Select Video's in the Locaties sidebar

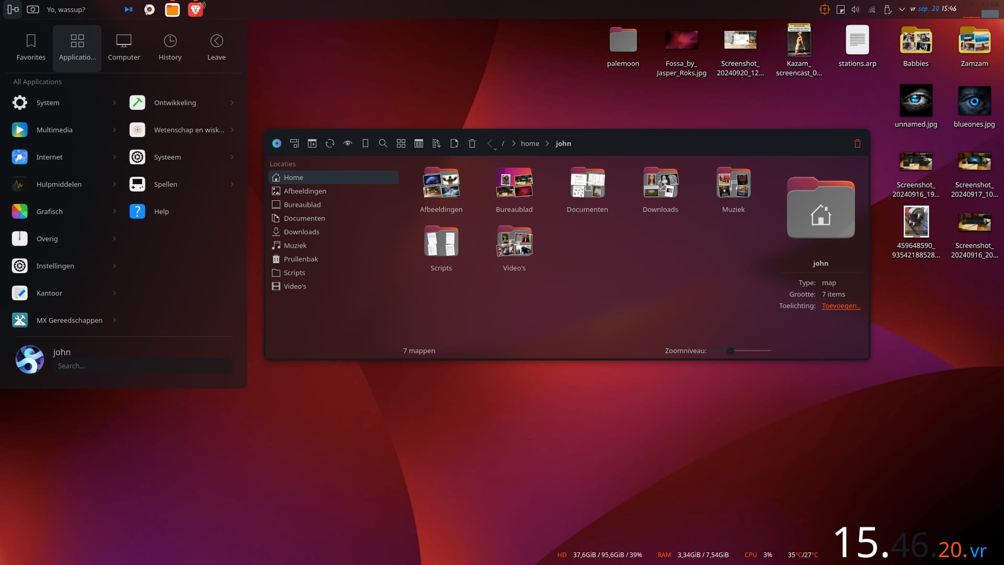(334, 286)
